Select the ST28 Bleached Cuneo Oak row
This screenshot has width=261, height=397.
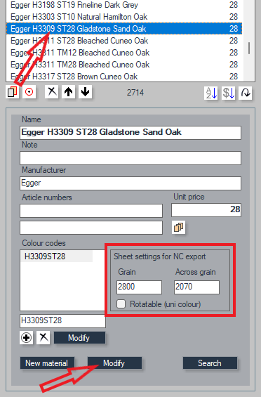[x=124, y=41]
